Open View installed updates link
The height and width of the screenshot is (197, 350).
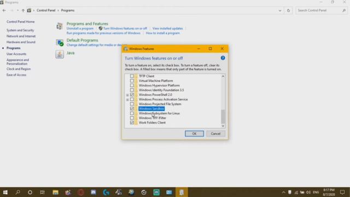(x=168, y=28)
